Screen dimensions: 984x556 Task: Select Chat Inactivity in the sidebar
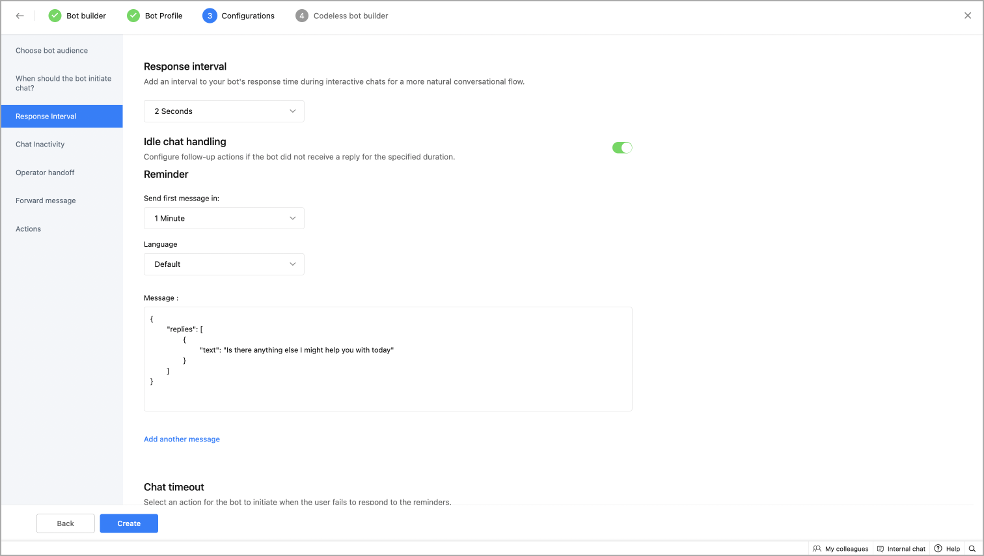tap(40, 145)
